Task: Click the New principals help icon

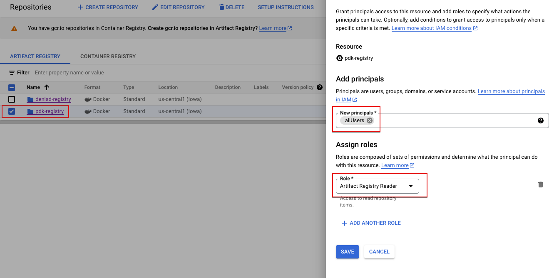Action: point(541,121)
